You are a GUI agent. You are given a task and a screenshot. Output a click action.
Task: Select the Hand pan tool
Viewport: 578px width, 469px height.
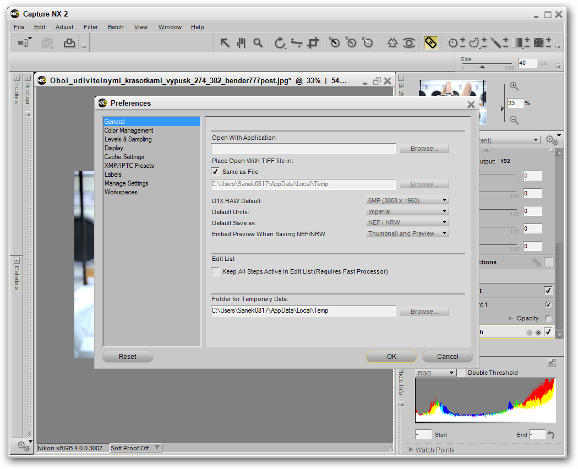pyautogui.click(x=241, y=43)
